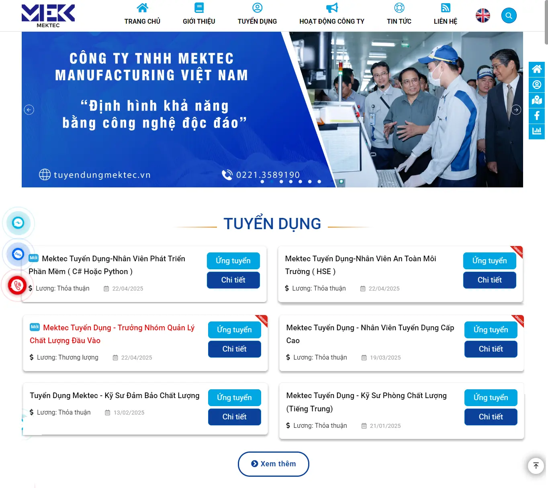The height and width of the screenshot is (488, 548).
Task: Click the RSS icon above Liên Hệ
Action: point(446,8)
